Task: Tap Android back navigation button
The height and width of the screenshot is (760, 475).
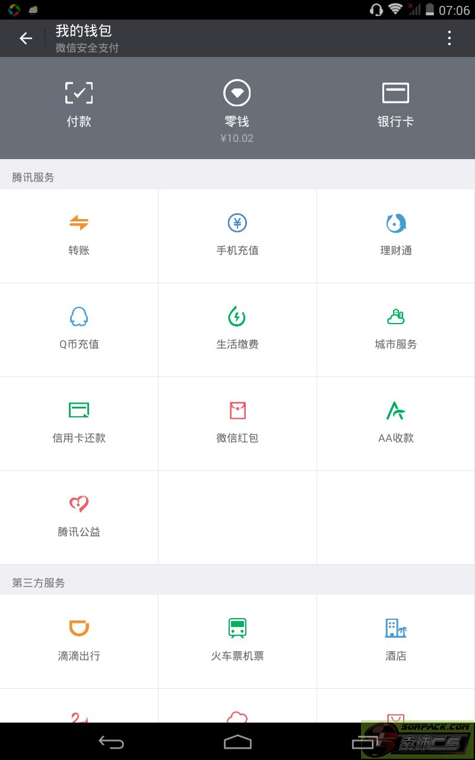Action: pyautogui.click(x=111, y=742)
